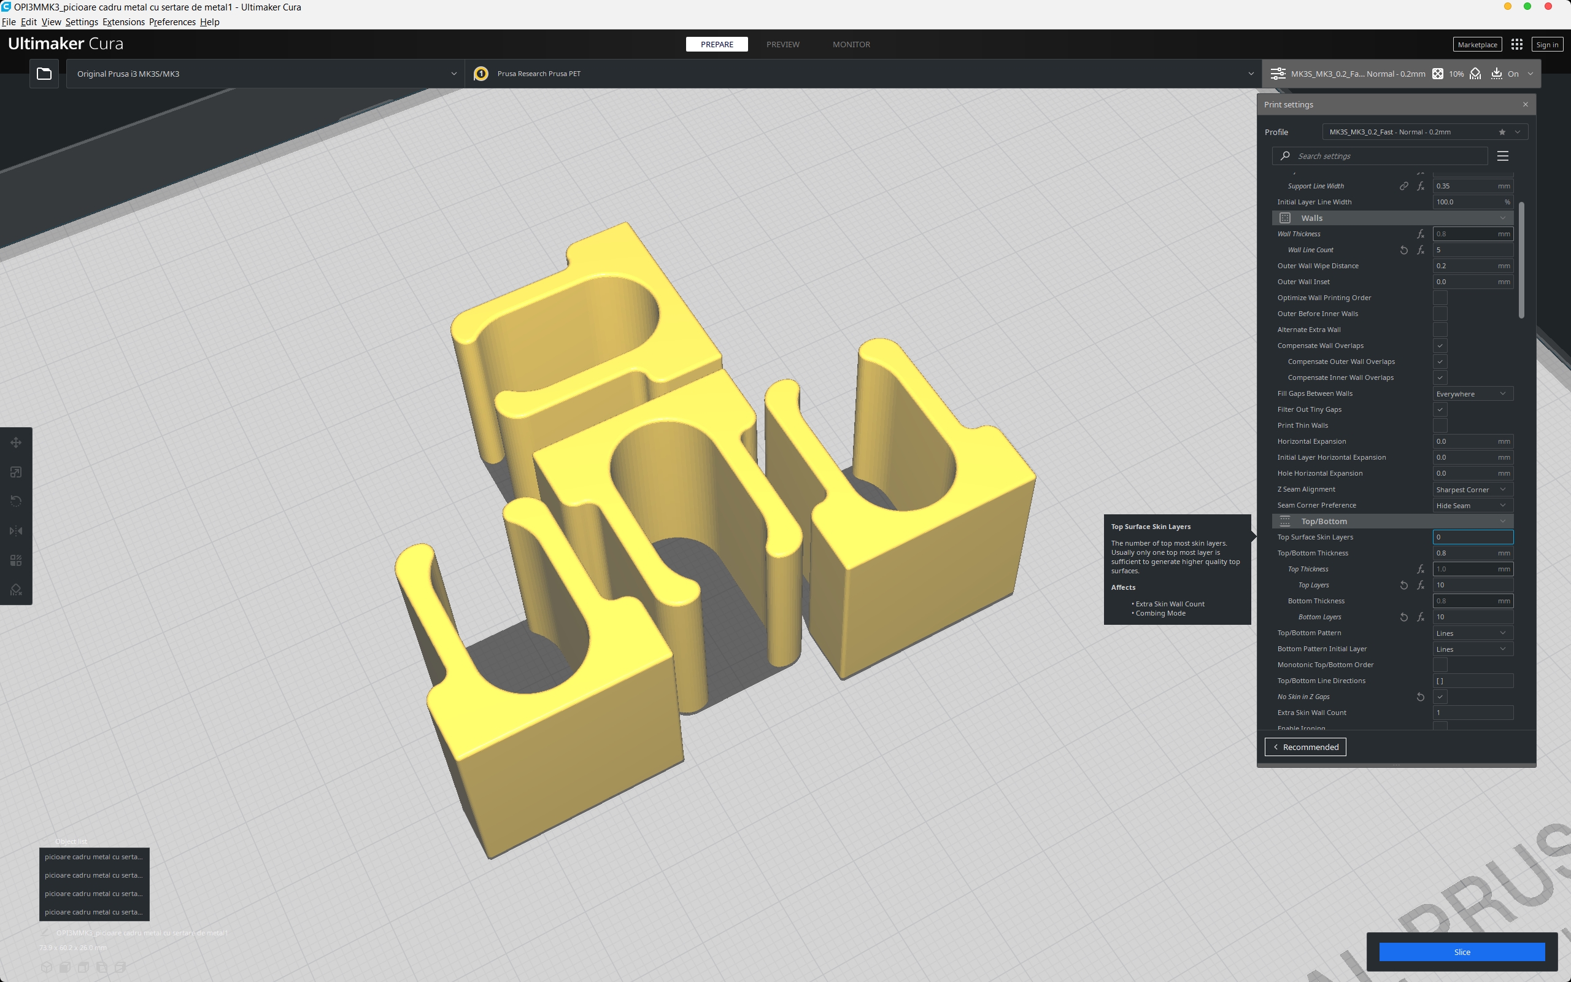Reset No Skin in Z Gaps value
1571x982 pixels.
pos(1421,697)
